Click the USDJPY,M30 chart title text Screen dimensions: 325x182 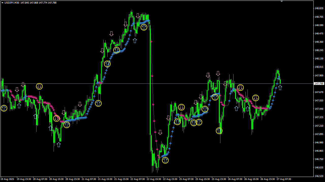[12, 3]
